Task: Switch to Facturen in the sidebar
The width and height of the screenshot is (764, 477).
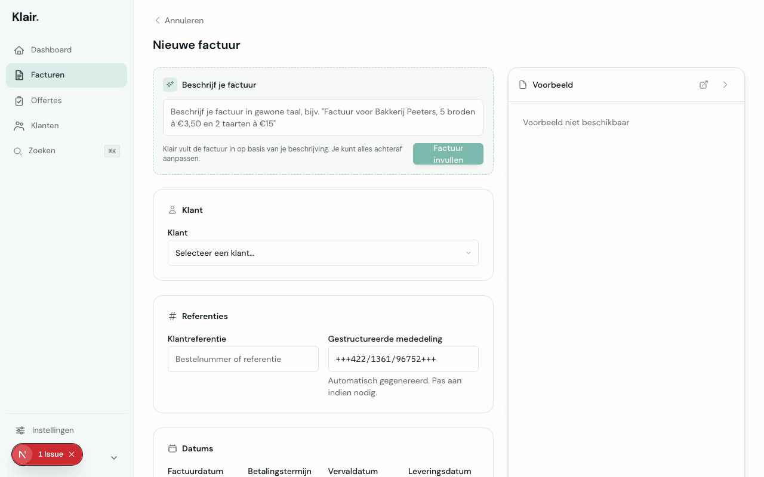Action: click(48, 75)
